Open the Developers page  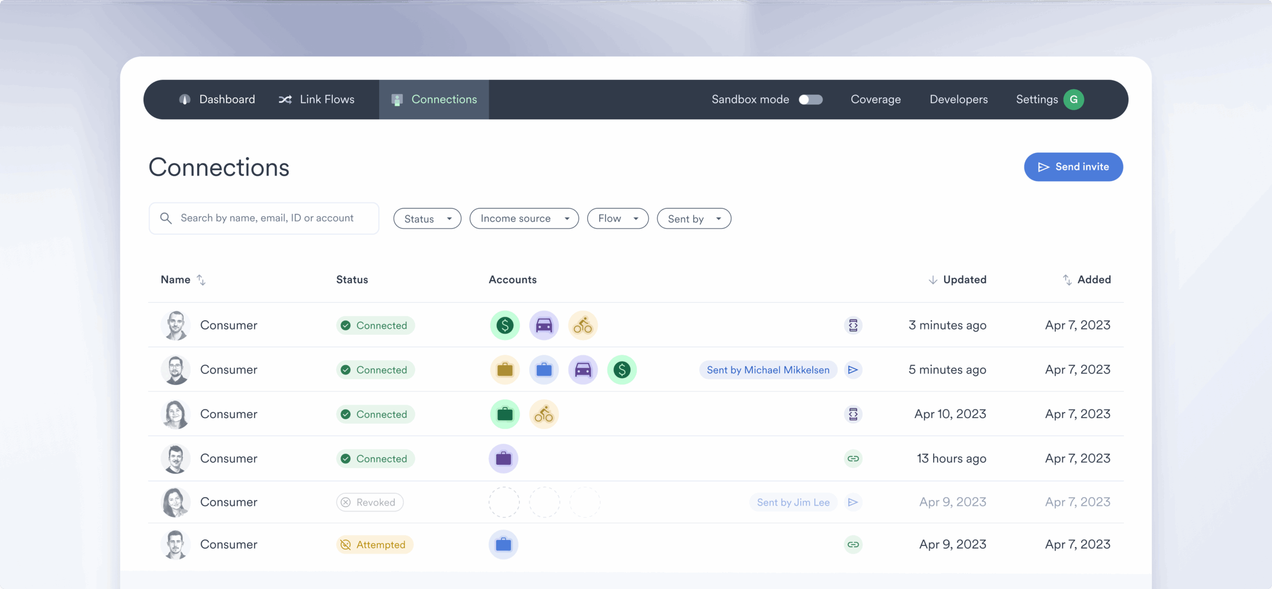point(958,99)
